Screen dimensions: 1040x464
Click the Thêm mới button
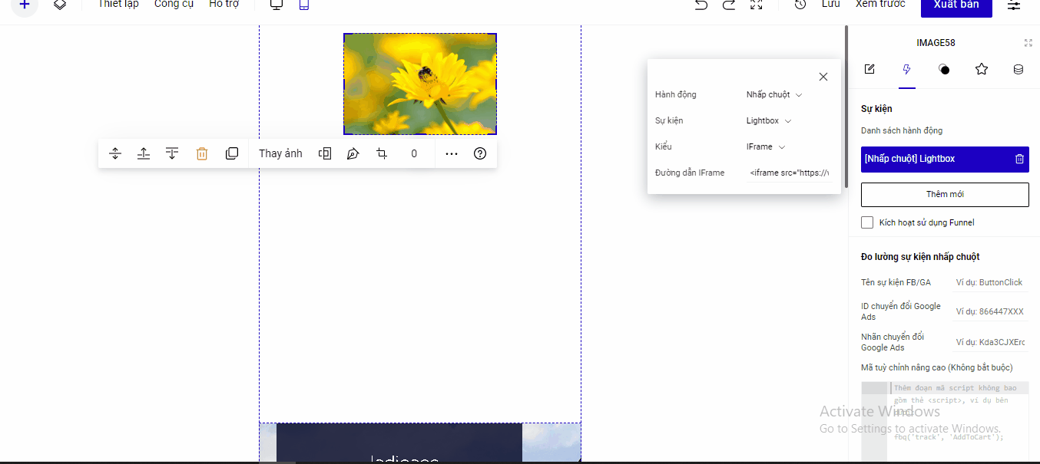click(x=944, y=195)
